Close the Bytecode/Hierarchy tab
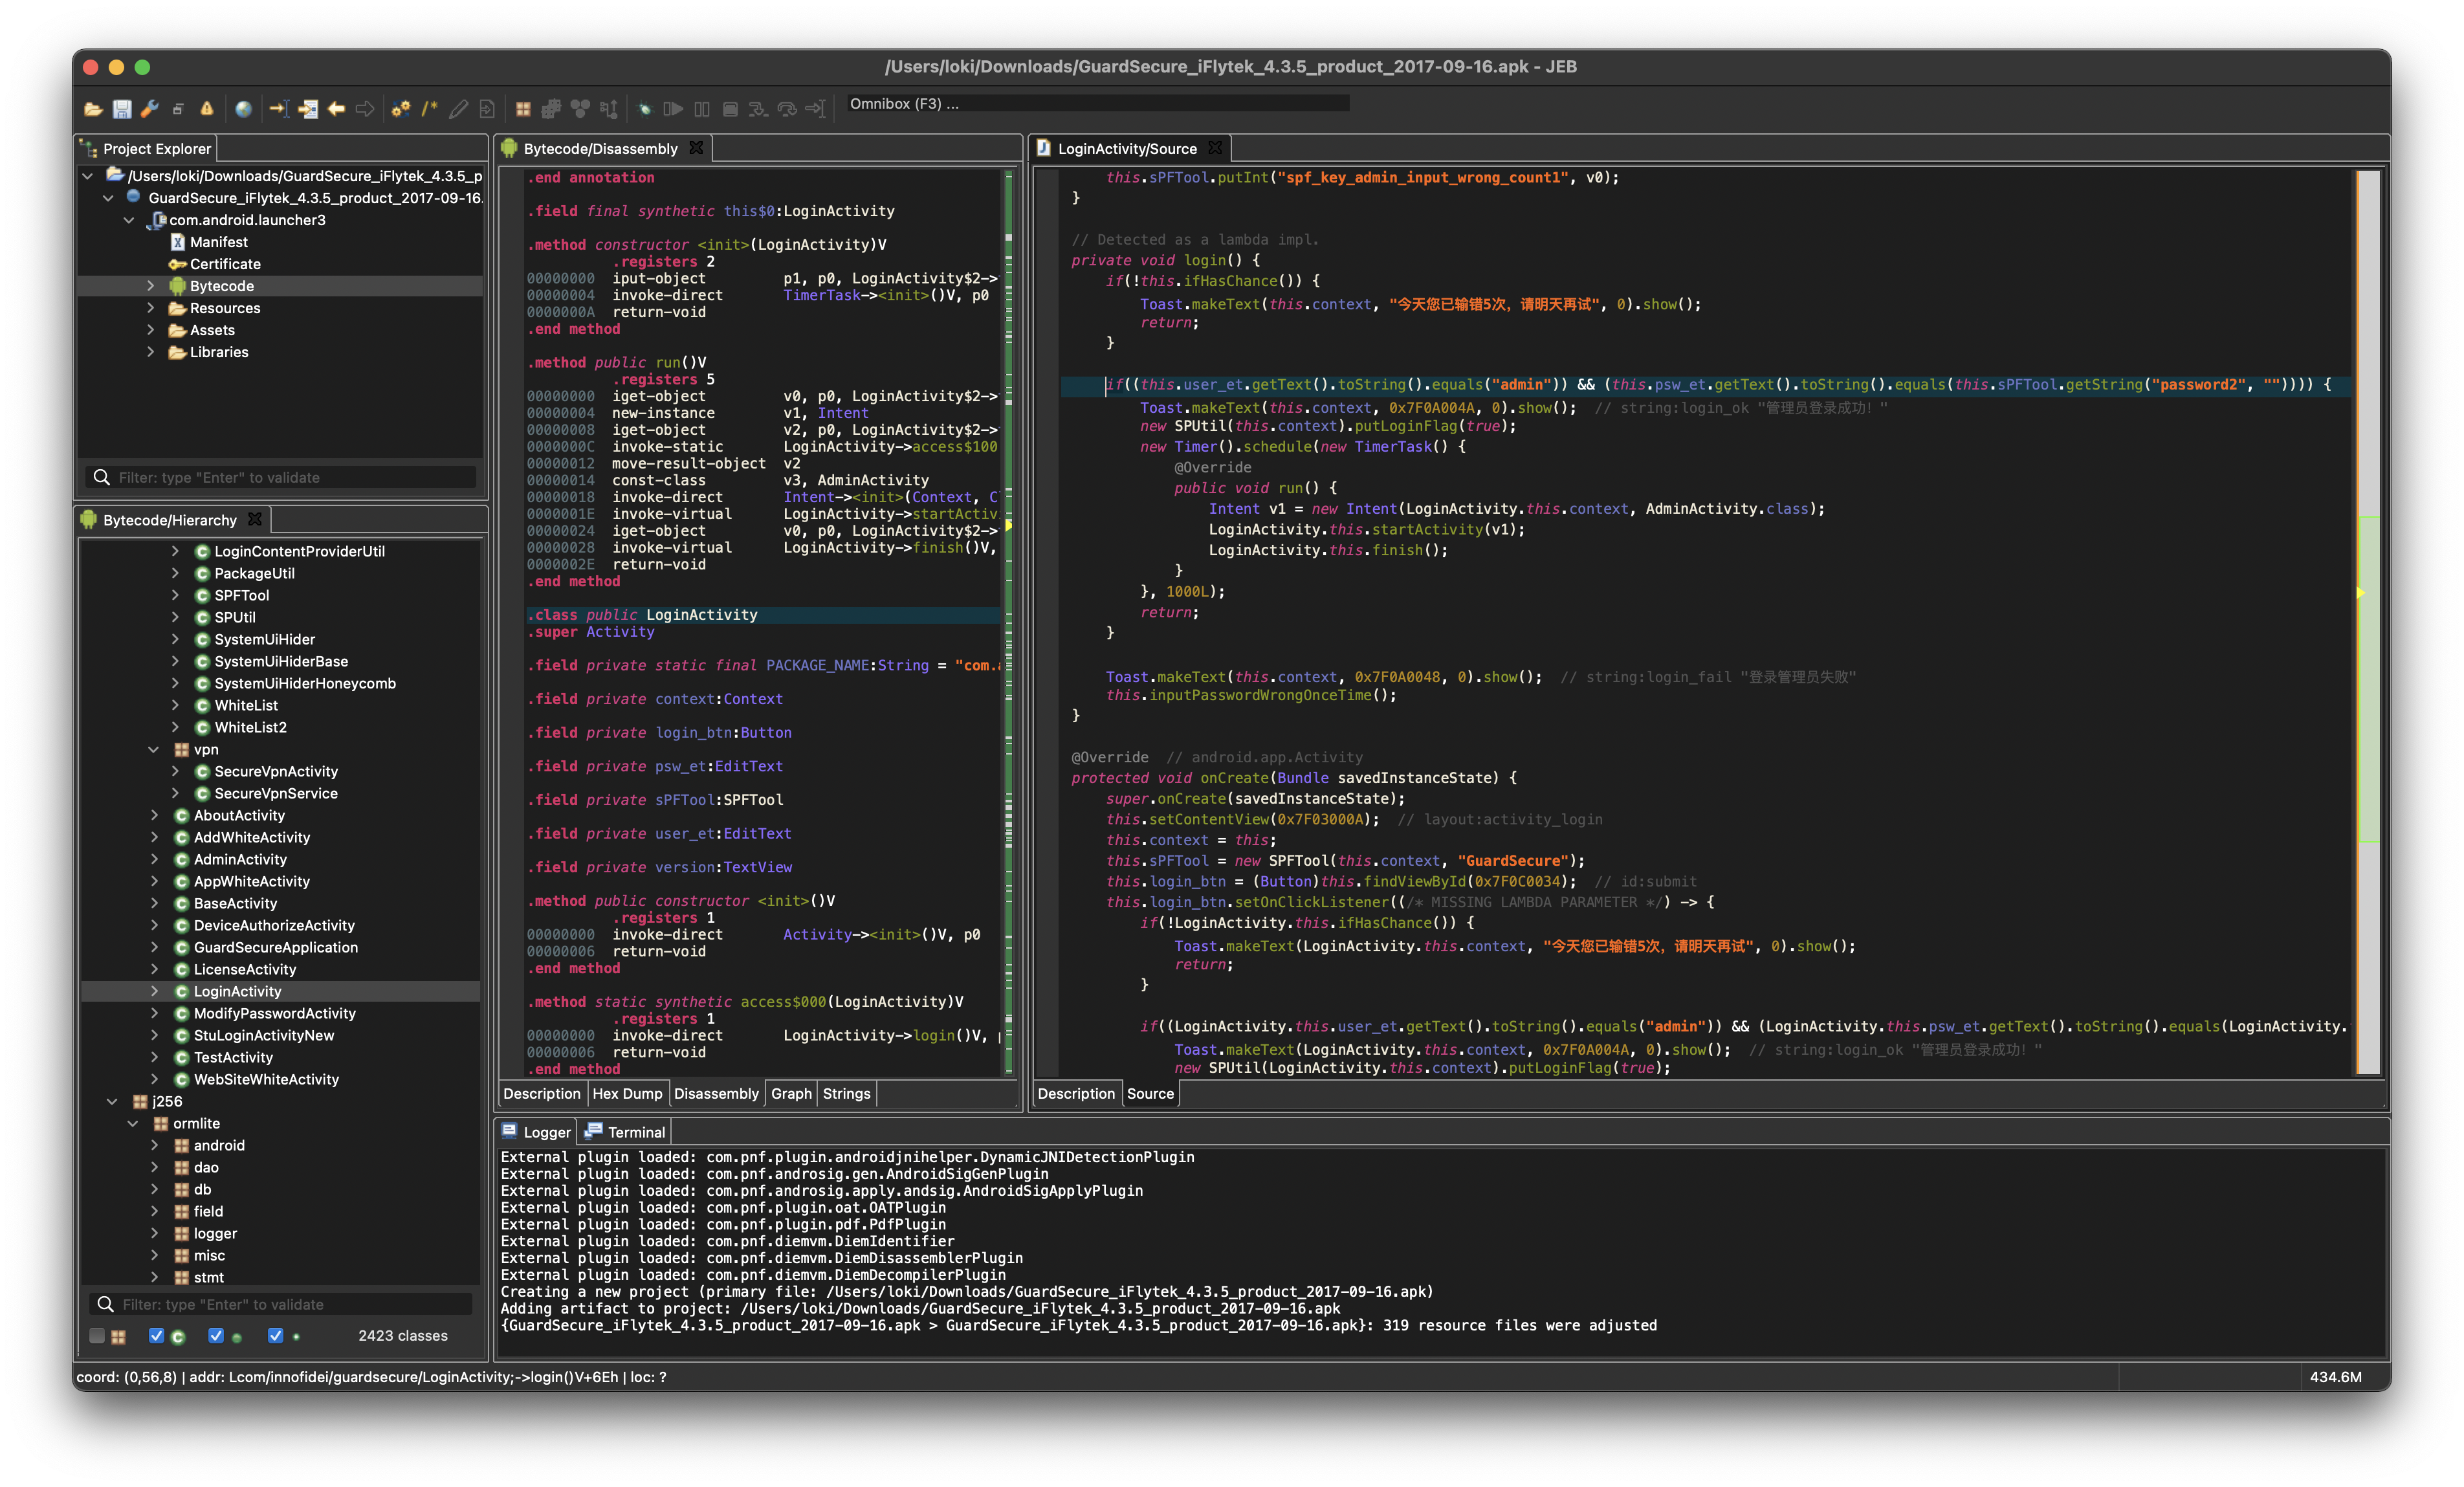Viewport: 2464px width, 1487px height. point(255,519)
